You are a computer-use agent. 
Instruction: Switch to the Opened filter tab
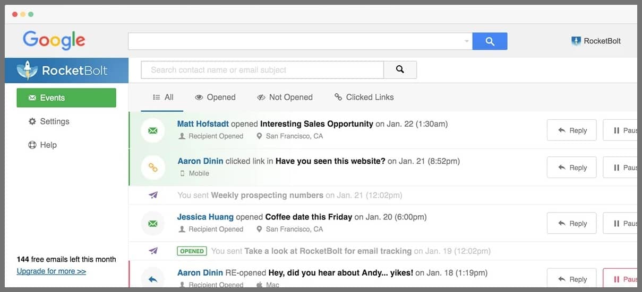coord(215,97)
